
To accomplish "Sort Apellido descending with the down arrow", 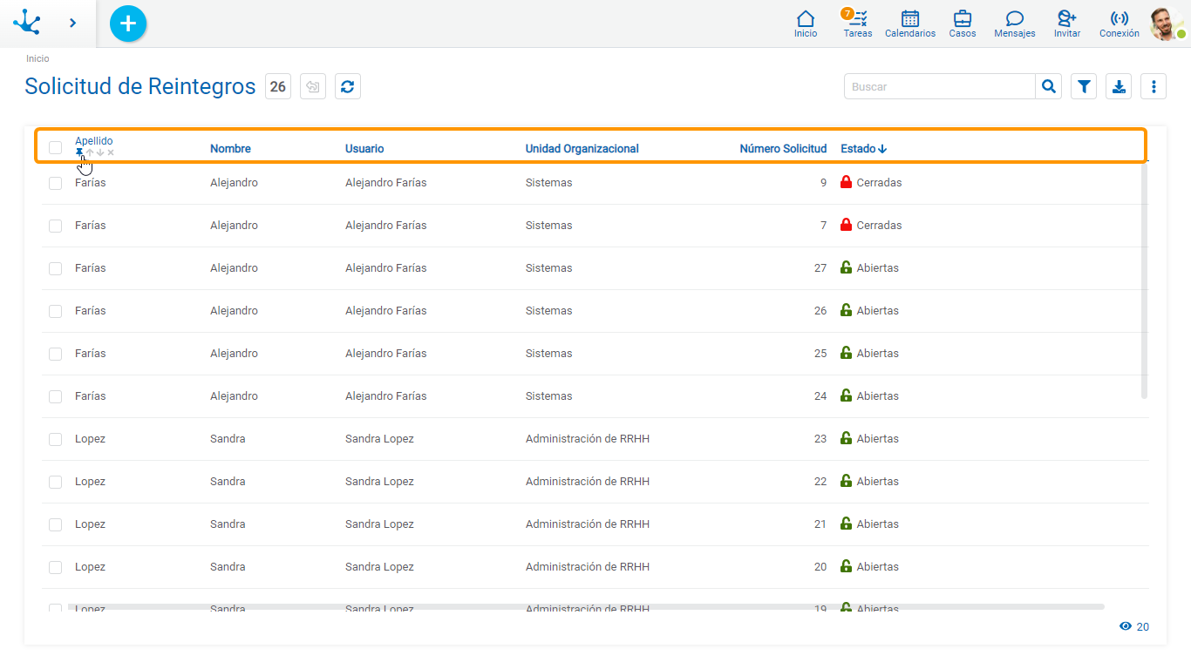I will [x=100, y=152].
